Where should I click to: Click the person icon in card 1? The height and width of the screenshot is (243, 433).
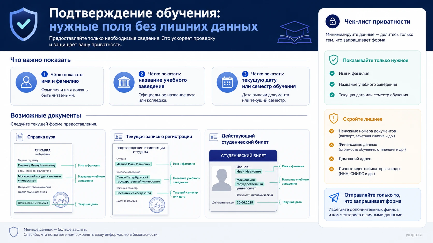pos(26,82)
